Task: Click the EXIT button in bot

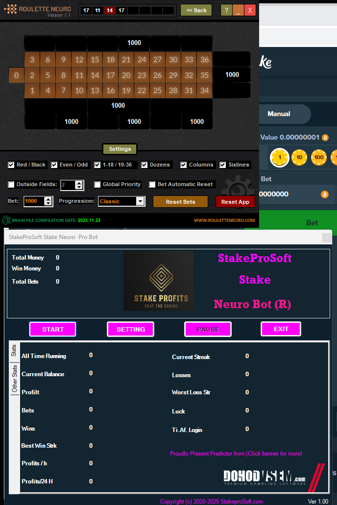Action: (x=281, y=329)
